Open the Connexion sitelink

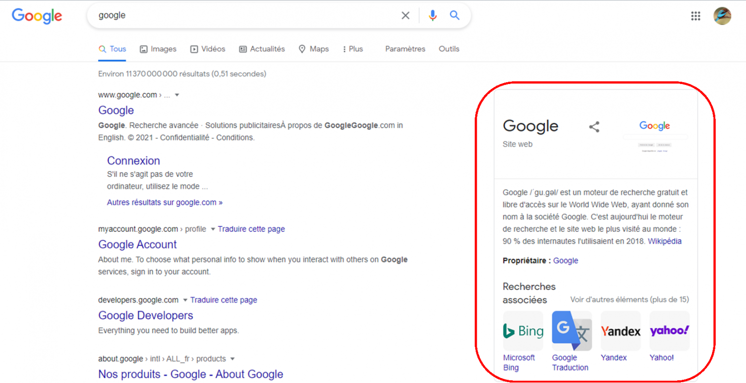click(133, 161)
